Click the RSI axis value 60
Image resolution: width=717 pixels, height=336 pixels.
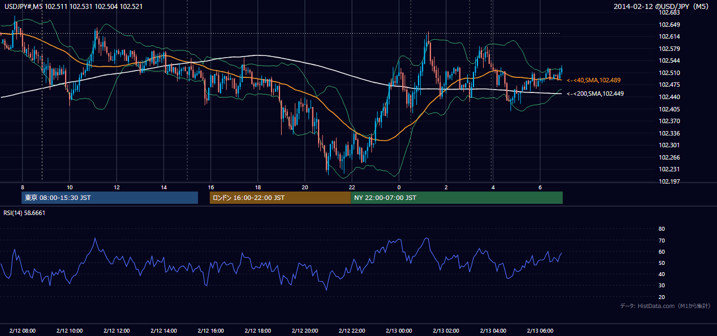(x=661, y=251)
